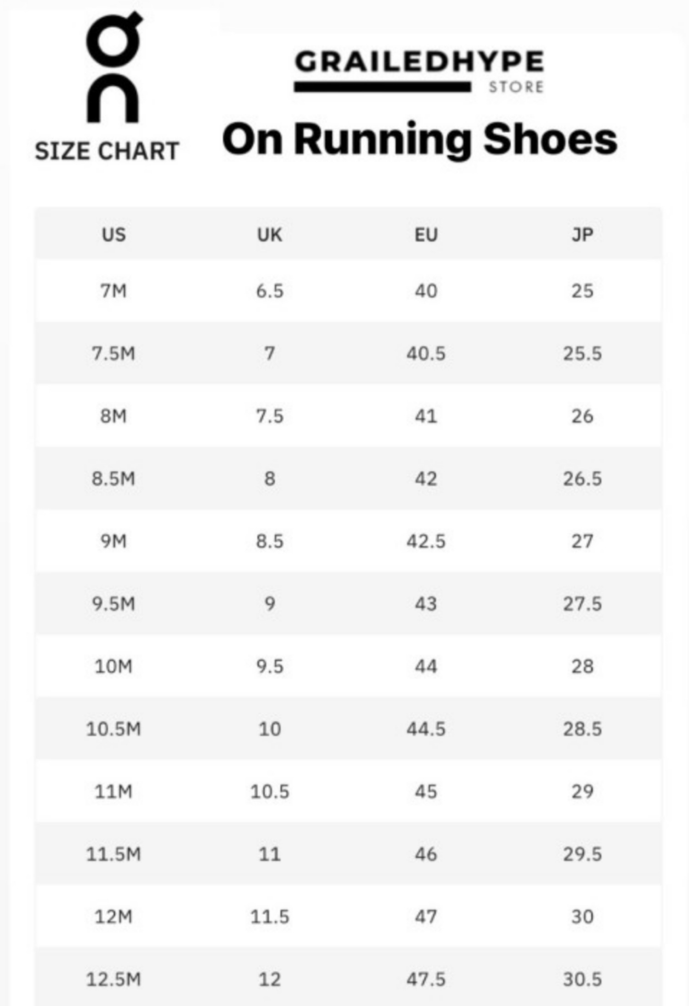Click the 30.5 JP size value
Viewport: 689px width, 1006px height.
pyautogui.click(x=582, y=979)
